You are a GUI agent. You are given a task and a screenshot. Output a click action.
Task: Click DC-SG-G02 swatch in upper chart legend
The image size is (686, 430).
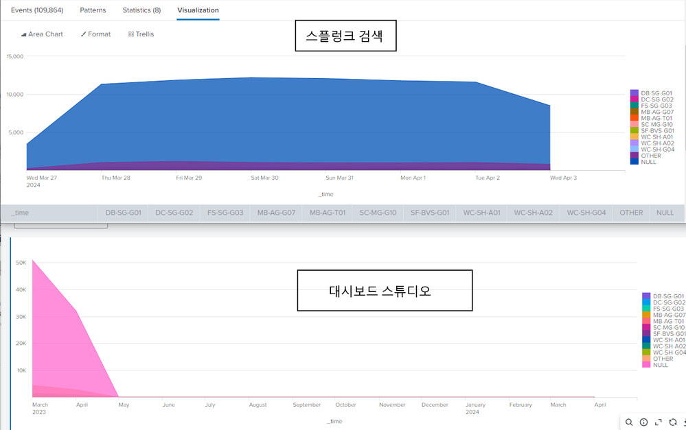point(634,99)
